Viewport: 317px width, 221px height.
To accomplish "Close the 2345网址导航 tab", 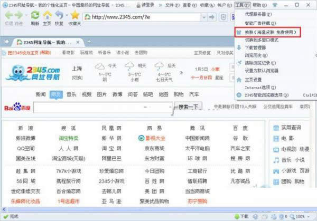I will point(78,42).
